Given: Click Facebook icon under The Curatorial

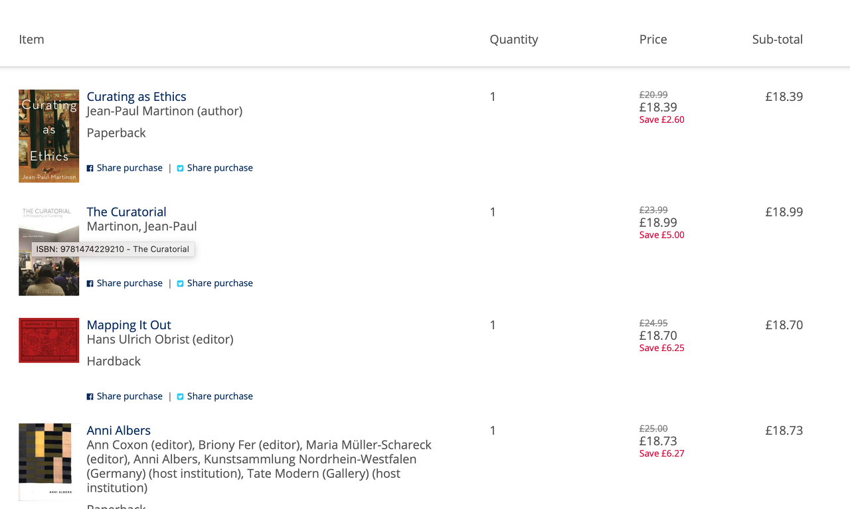Looking at the screenshot, I should click(x=90, y=284).
